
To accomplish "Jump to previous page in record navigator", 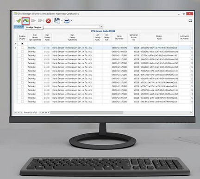I will [x=19, y=113].
